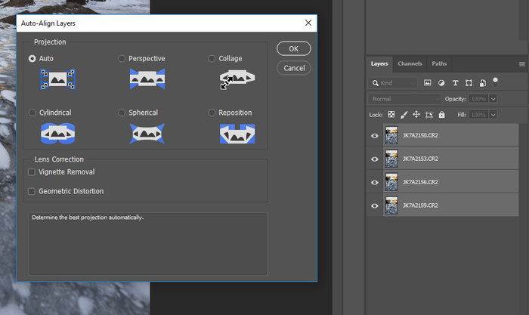Lock transparent pixels checkerboard icon
The image size is (529, 315).
click(x=391, y=115)
